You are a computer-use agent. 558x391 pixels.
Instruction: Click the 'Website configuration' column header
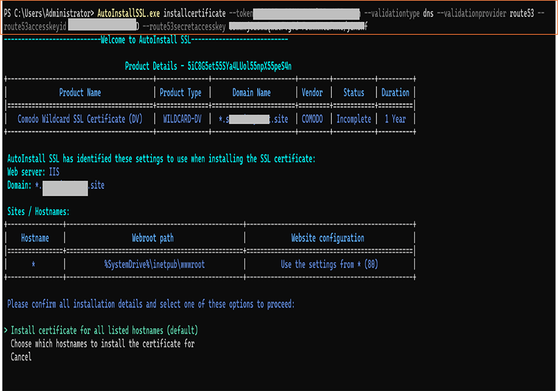[x=327, y=238]
